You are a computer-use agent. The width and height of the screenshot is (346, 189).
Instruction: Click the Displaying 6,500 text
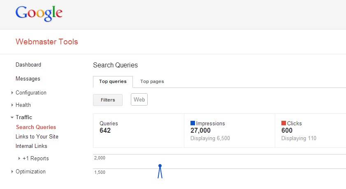click(210, 138)
